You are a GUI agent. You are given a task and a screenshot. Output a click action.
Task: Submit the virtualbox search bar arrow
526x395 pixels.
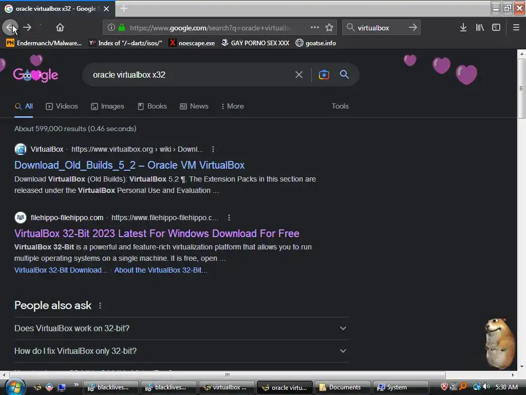point(413,28)
